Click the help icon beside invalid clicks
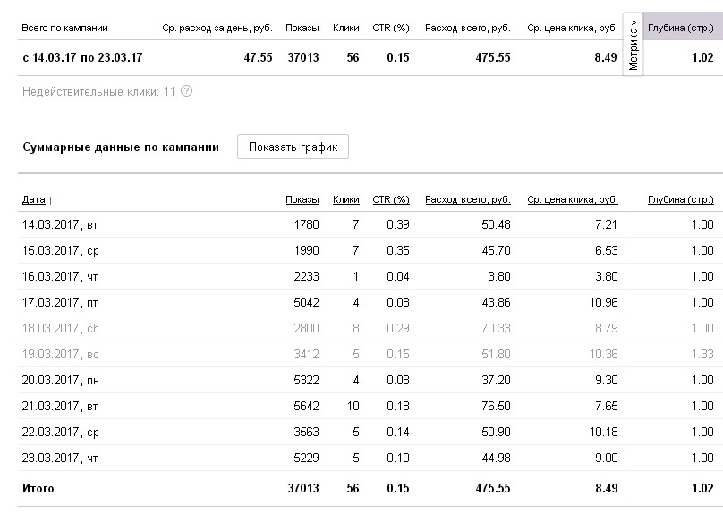The image size is (723, 513). click(186, 91)
